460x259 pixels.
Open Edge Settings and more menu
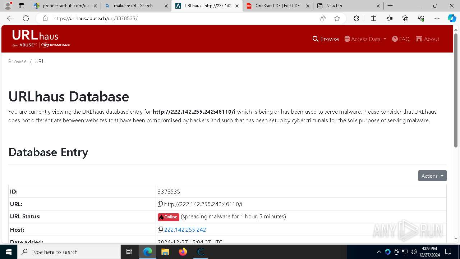(437, 18)
